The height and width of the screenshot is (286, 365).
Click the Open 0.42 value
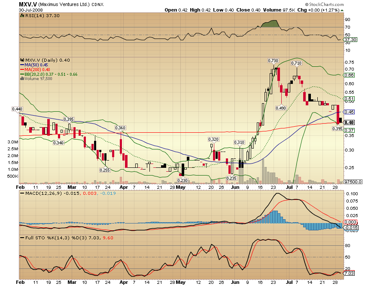[176, 10]
